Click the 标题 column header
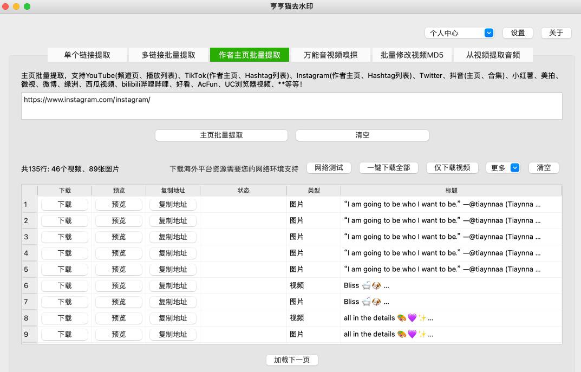Viewport: 581px width, 372px height. coord(451,191)
